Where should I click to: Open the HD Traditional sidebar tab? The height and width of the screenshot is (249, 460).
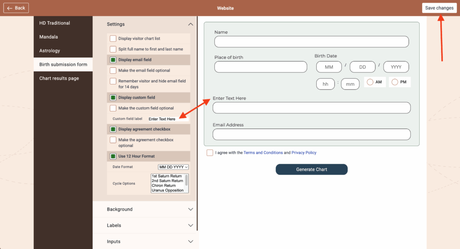click(x=54, y=23)
